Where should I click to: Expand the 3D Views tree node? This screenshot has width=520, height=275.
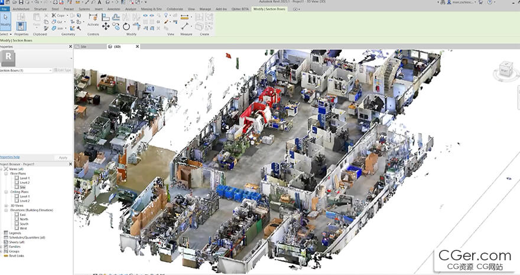(x=6, y=205)
